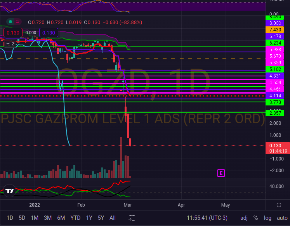Click the -82.88% change value
Image resolution: width=290 pixels, height=226 pixels.
pos(131,22)
